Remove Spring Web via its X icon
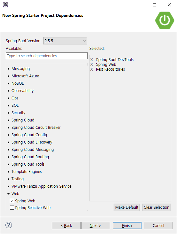Screen dimensions: 177x234 coord(92,65)
